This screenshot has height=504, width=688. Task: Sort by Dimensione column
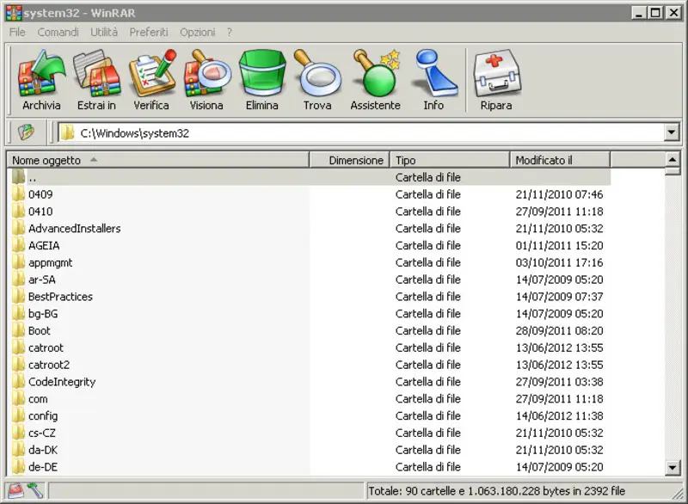coord(350,160)
